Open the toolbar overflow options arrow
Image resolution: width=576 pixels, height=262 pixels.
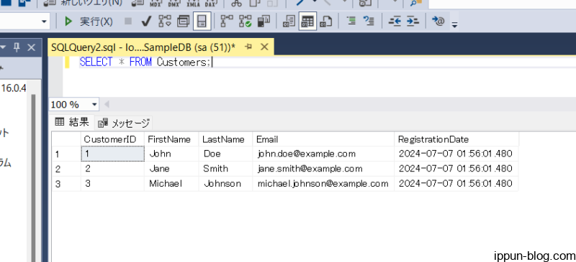pyautogui.click(x=455, y=25)
